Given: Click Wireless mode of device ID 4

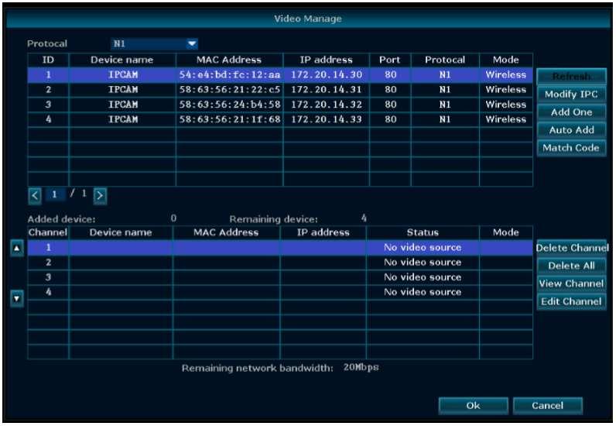Looking at the screenshot, I should pos(505,119).
